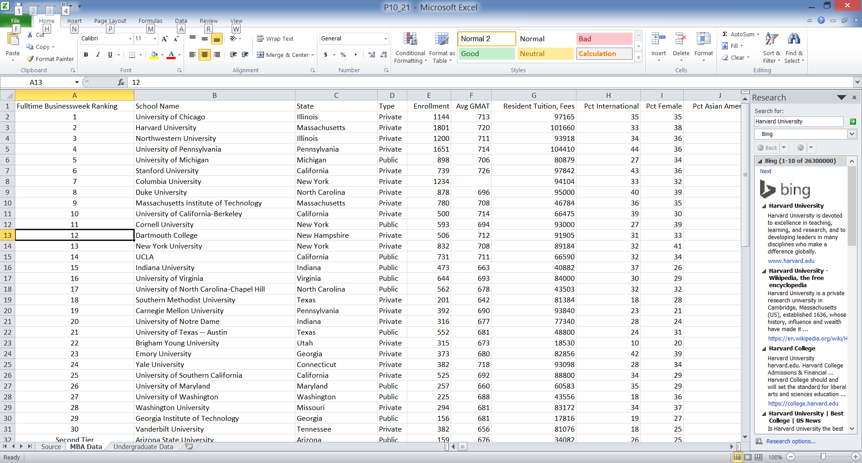Open the Font name Calibri dropdown
The image size is (862, 463).
[x=130, y=39]
